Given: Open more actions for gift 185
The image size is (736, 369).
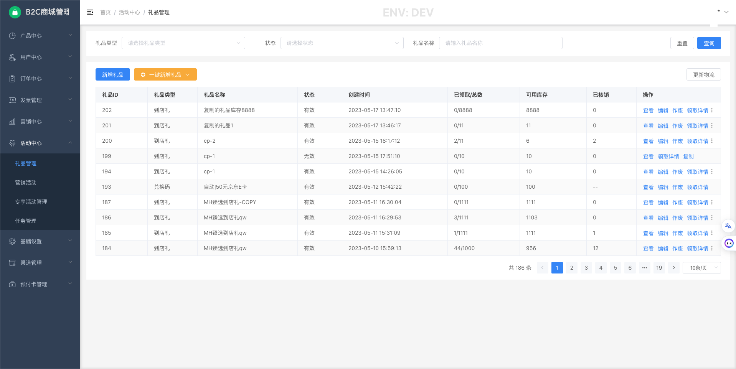Looking at the screenshot, I should (x=712, y=233).
